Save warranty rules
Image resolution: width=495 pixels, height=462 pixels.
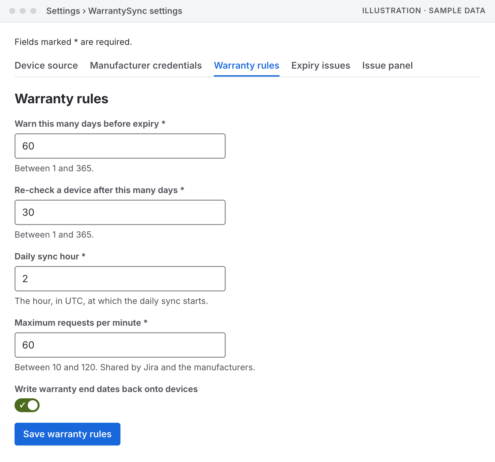coord(67,434)
